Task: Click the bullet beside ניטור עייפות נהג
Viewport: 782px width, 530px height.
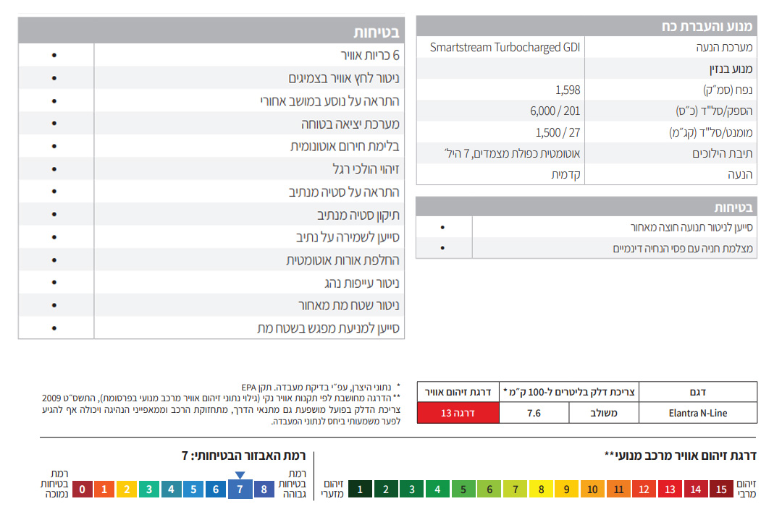Action: pos(55,283)
